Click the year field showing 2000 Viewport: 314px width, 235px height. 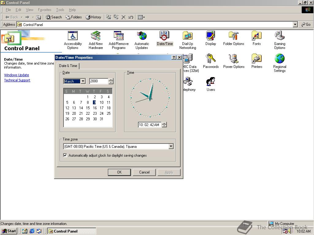(x=99, y=81)
